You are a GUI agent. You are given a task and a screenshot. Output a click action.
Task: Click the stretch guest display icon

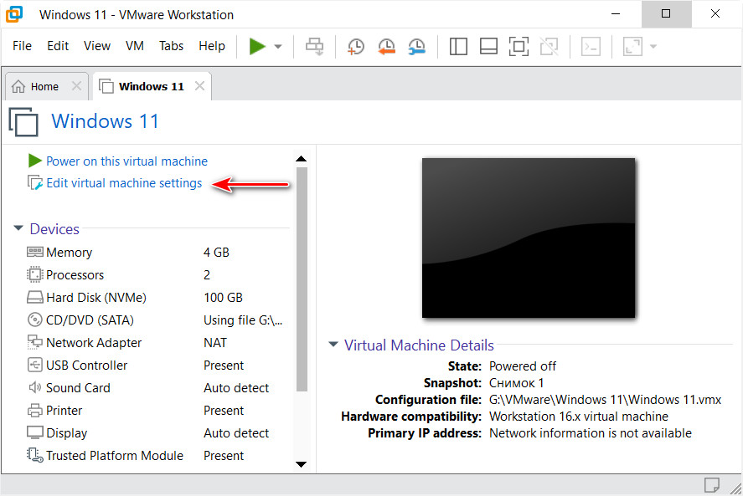coord(632,46)
